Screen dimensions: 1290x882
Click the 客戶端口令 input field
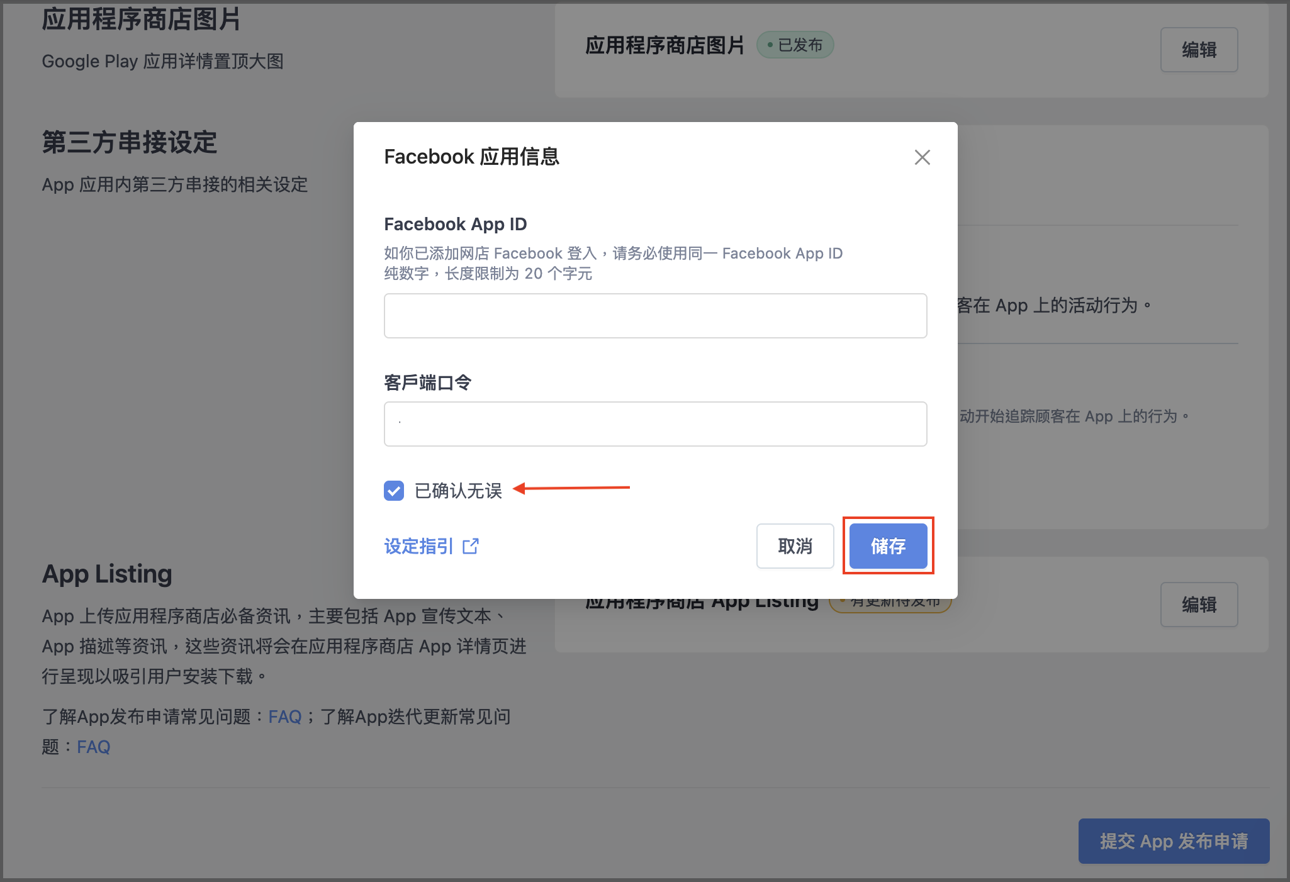click(x=655, y=424)
